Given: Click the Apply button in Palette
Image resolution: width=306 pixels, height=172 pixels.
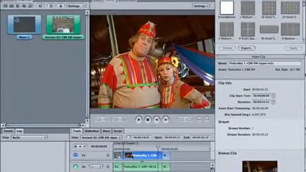Looking at the screenshot, I should click(x=293, y=48).
